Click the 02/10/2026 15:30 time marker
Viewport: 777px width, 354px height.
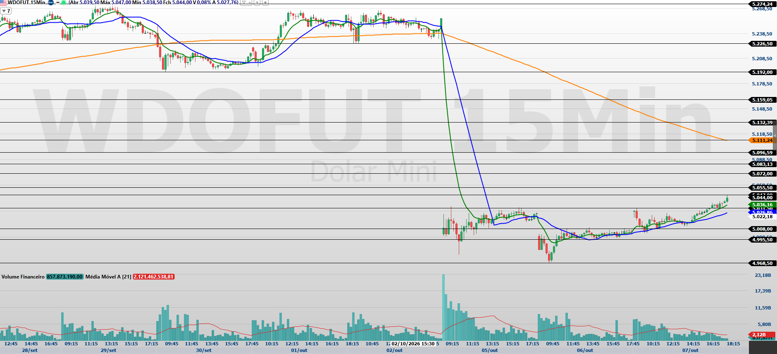(413, 344)
